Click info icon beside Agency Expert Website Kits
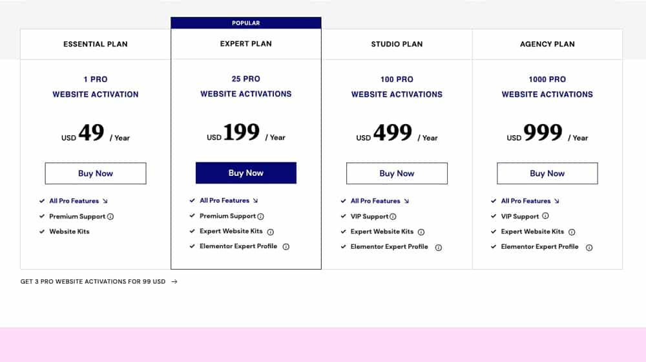This screenshot has height=362, width=646. [x=572, y=232]
